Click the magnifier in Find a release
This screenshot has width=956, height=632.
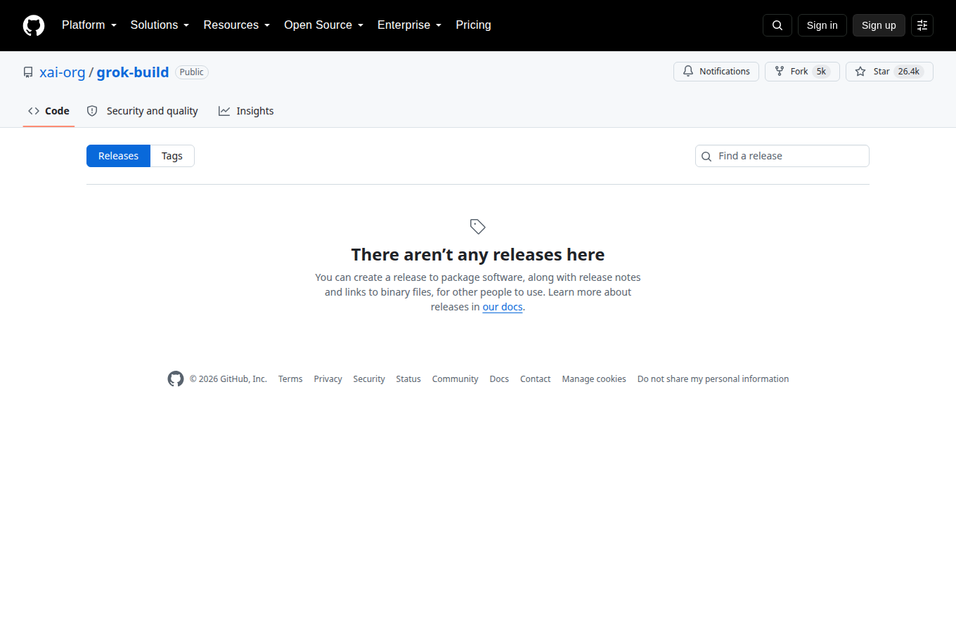point(706,156)
